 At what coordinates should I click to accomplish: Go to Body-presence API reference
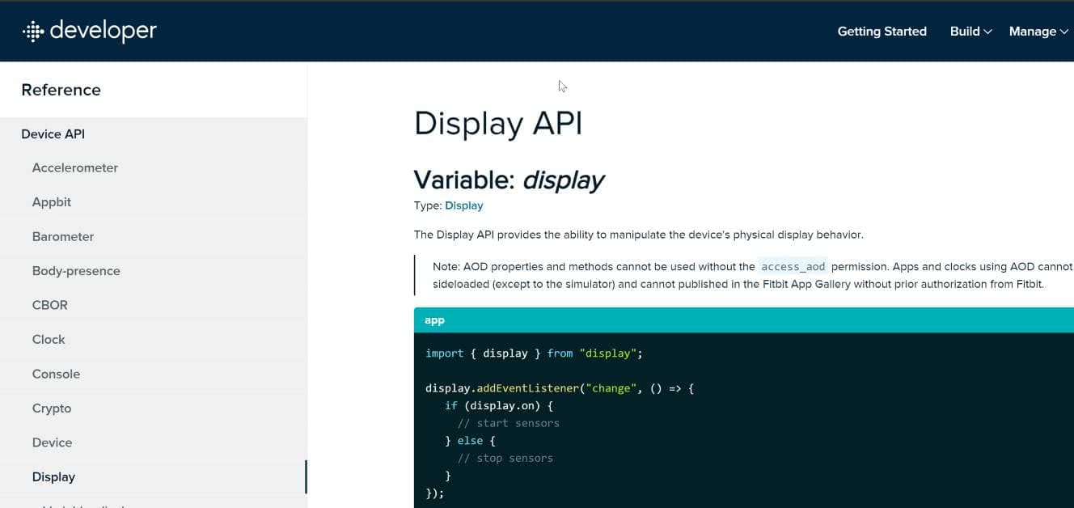(76, 271)
